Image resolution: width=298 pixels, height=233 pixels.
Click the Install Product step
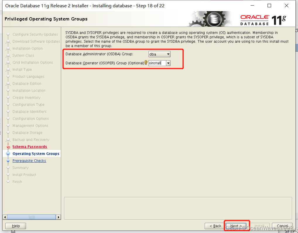[x=24, y=175]
